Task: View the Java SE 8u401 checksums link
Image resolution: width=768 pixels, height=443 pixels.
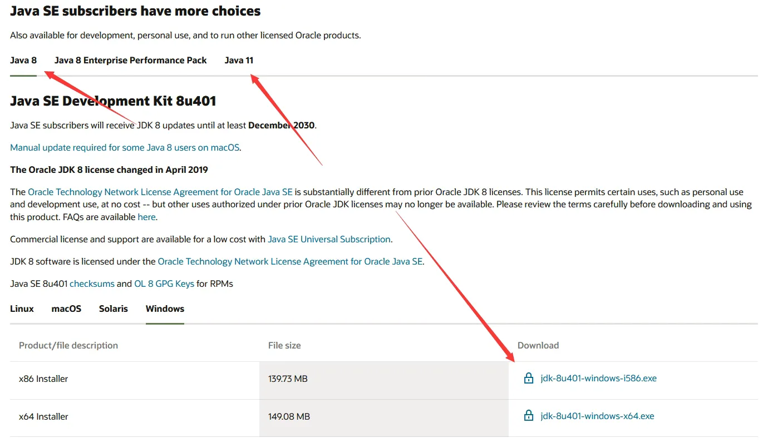Action: (92, 283)
